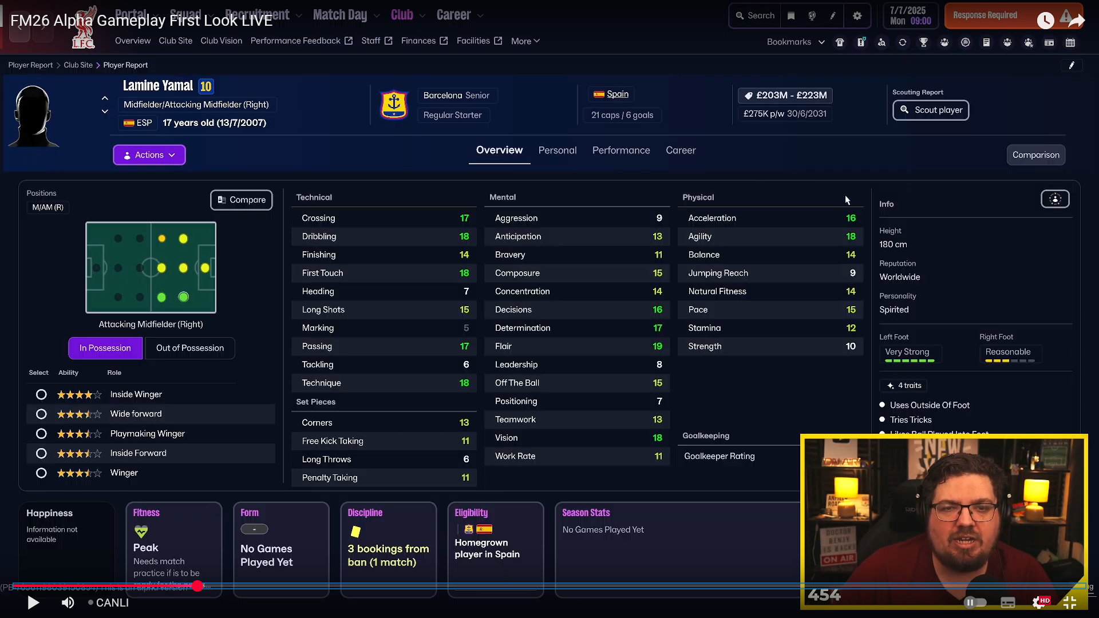Click the shirt squad bookmark icon
The height and width of the screenshot is (618, 1099).
(x=840, y=42)
